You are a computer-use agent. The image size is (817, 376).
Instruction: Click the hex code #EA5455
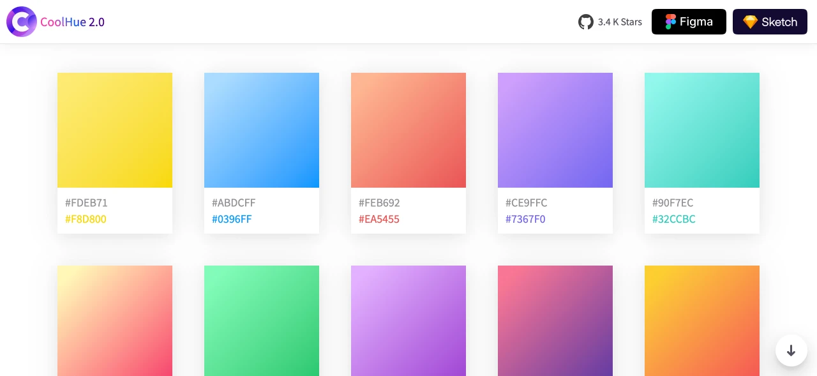[x=379, y=219]
